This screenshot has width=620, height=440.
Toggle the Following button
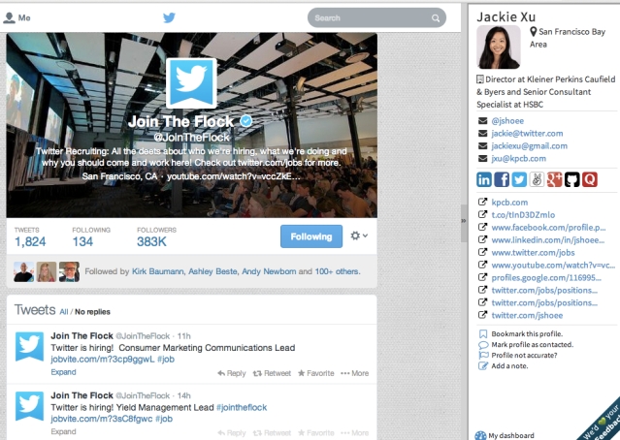311,236
